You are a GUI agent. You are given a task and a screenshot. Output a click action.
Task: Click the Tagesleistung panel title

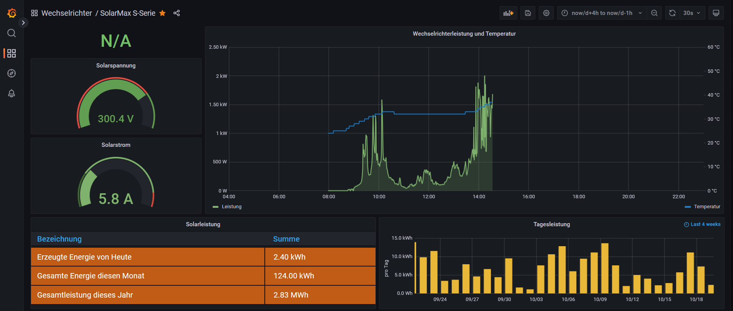[x=551, y=224]
